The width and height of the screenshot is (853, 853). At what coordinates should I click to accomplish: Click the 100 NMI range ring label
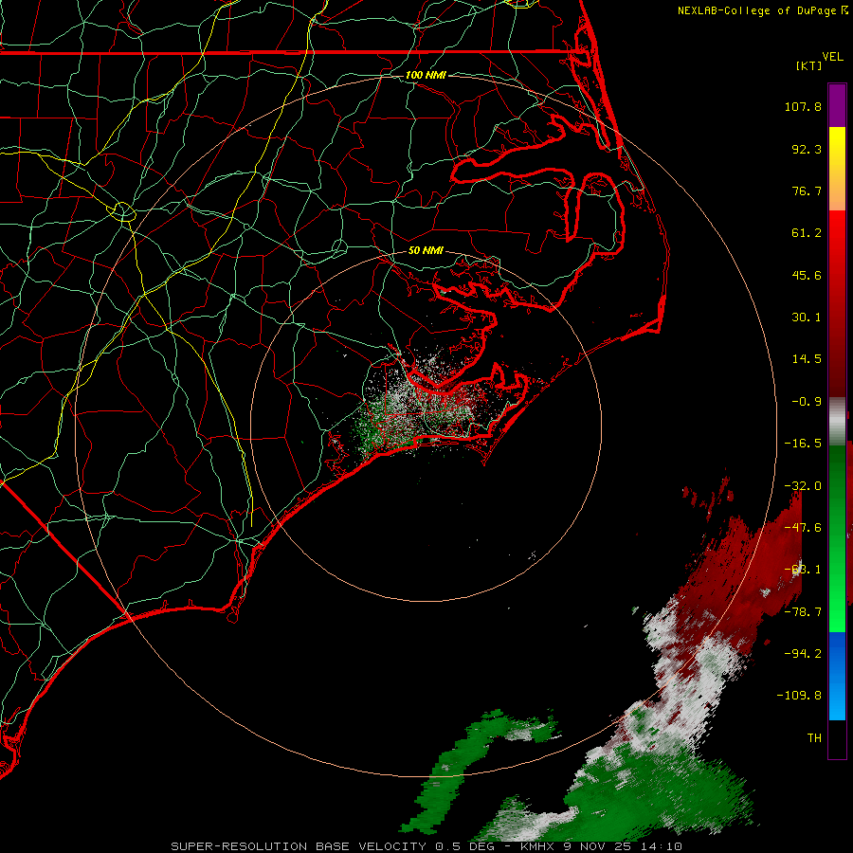click(x=426, y=75)
